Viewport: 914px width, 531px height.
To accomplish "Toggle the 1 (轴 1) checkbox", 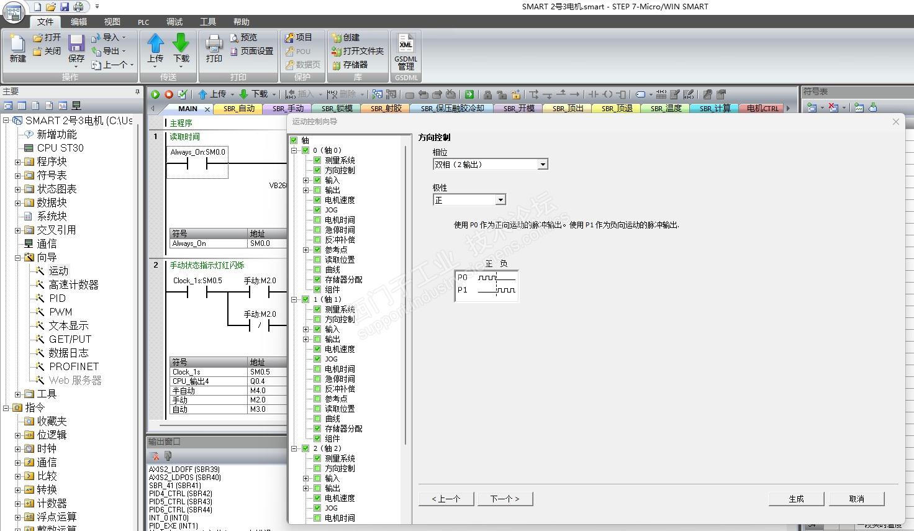I will (x=305, y=299).
